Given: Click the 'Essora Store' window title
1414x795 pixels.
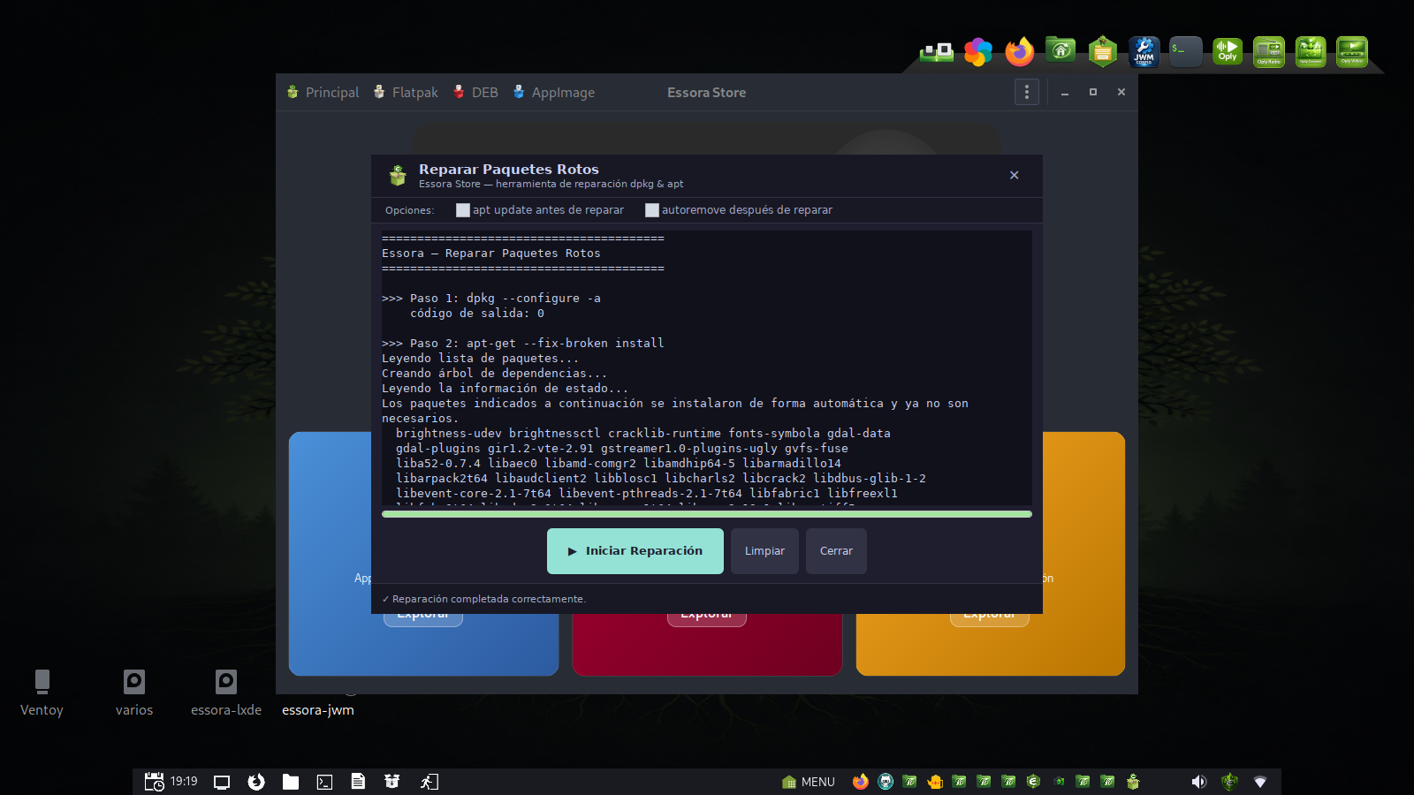Looking at the screenshot, I should (x=707, y=92).
